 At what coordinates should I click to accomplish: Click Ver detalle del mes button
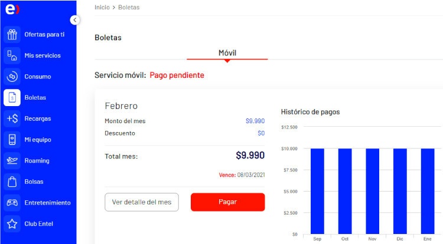coord(141,202)
